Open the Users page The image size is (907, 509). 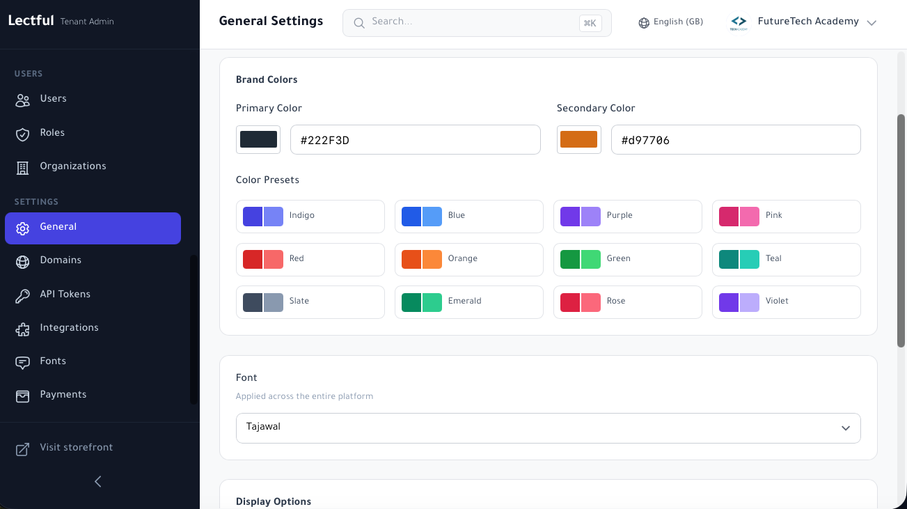(x=93, y=99)
